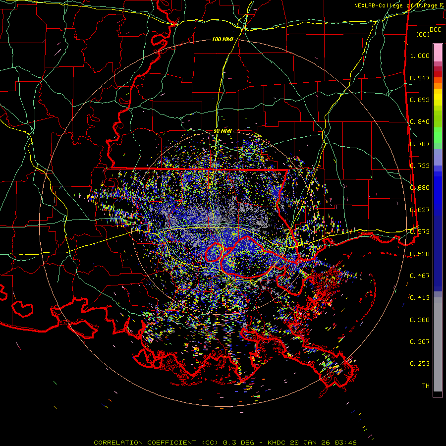The image size is (446, 446).
Task: Select the 0.253 legend value
Action: pyautogui.click(x=420, y=364)
